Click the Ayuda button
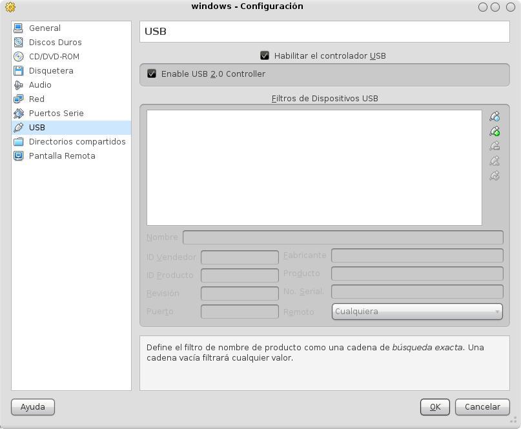The width and height of the screenshot is (521, 429). point(32,407)
